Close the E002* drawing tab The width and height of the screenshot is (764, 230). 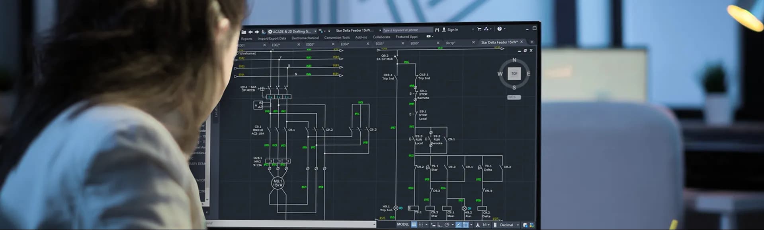click(299, 44)
